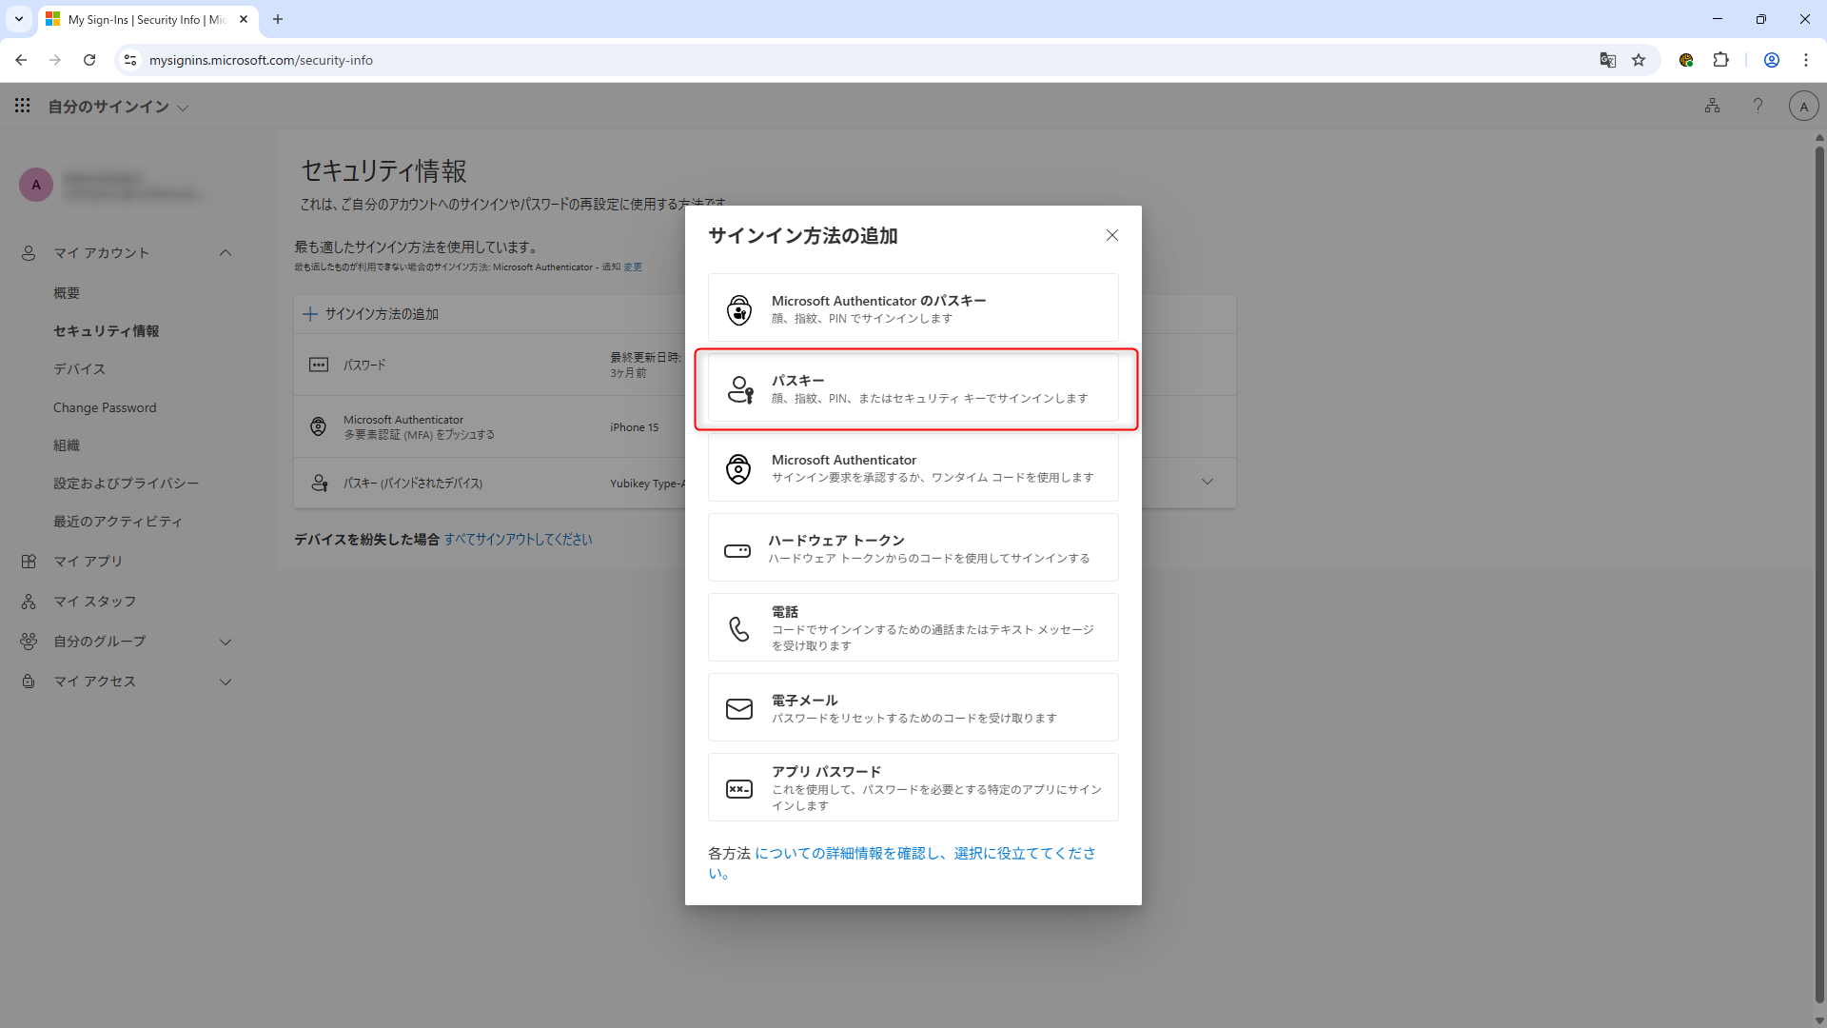Collapse the マイ アカウント section
Viewport: 1827px width, 1028px height.
click(x=226, y=253)
